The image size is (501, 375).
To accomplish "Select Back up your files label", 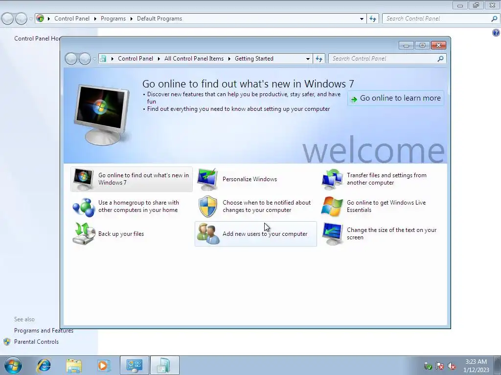I will [x=121, y=234].
